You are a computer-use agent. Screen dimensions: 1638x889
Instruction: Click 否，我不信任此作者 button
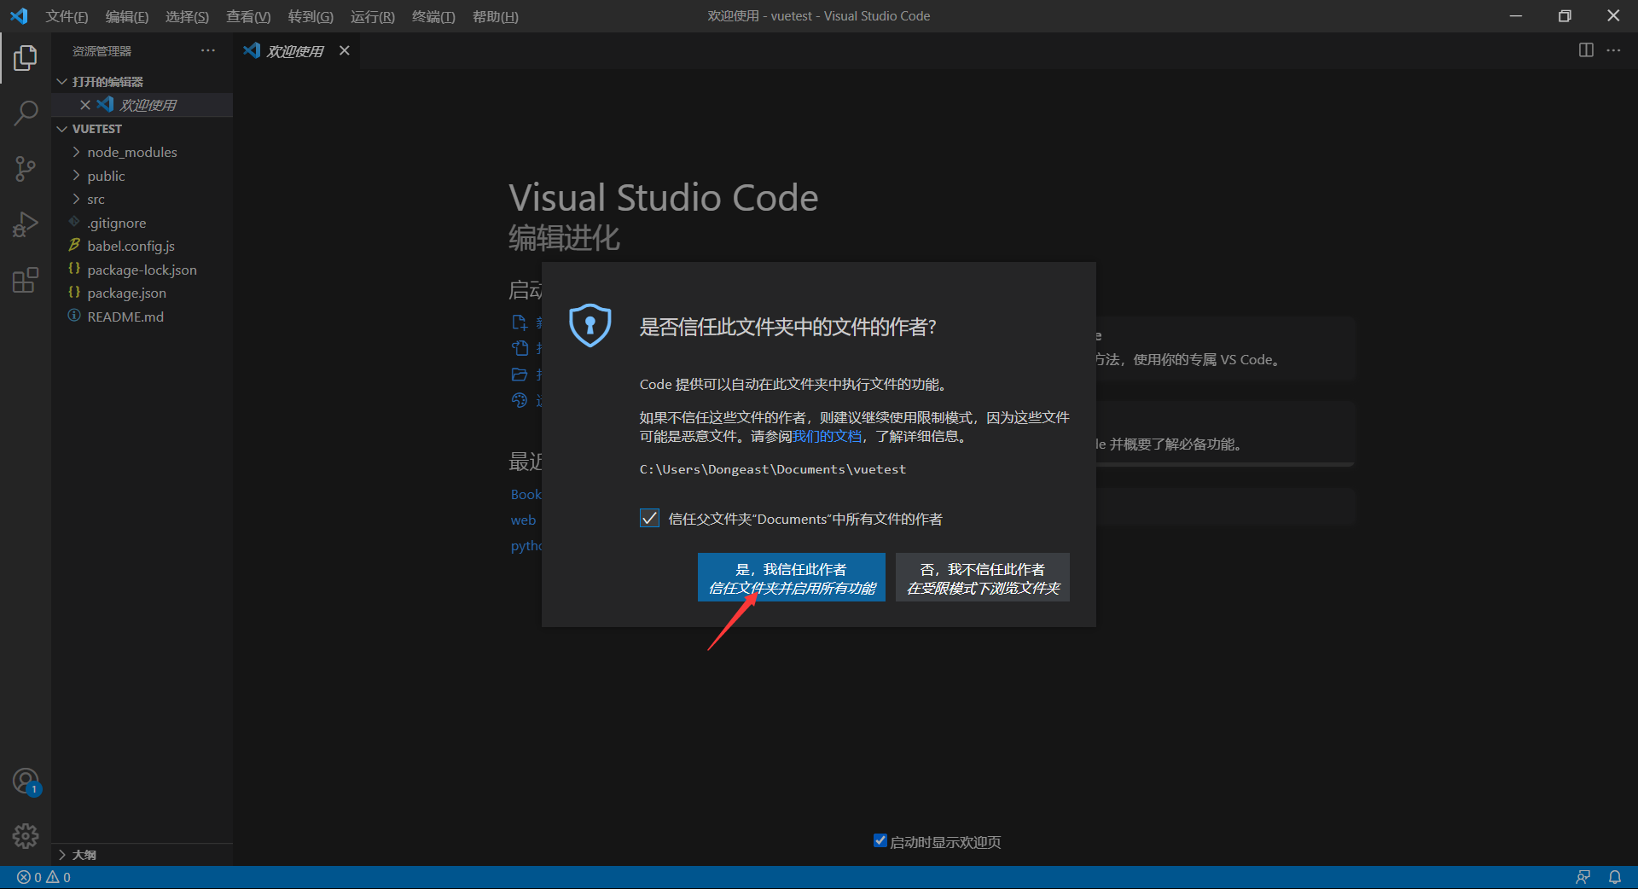point(983,578)
